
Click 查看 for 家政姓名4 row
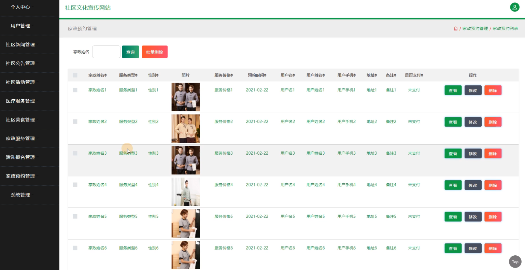click(x=453, y=185)
